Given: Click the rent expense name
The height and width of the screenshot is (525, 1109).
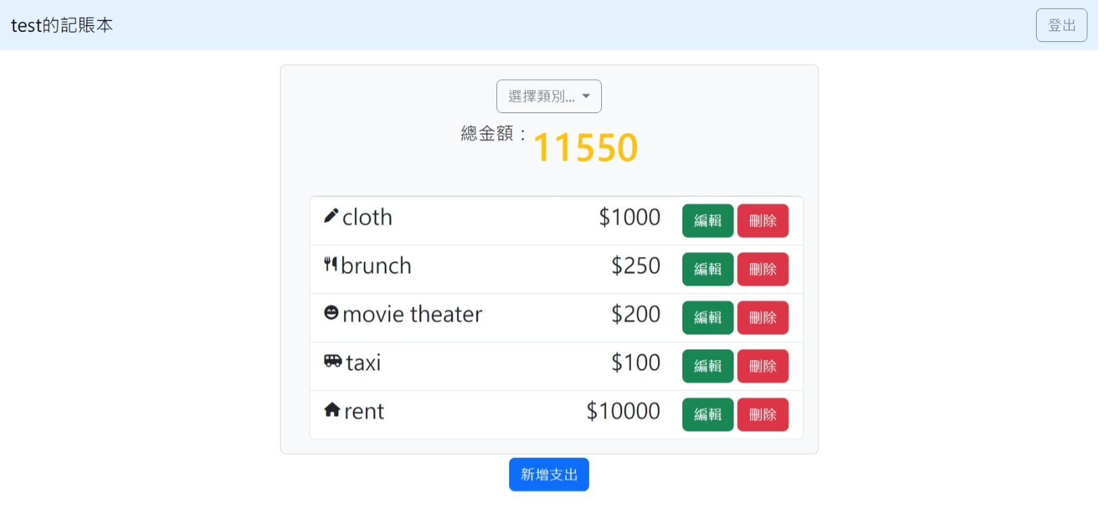Looking at the screenshot, I should coord(364,411).
